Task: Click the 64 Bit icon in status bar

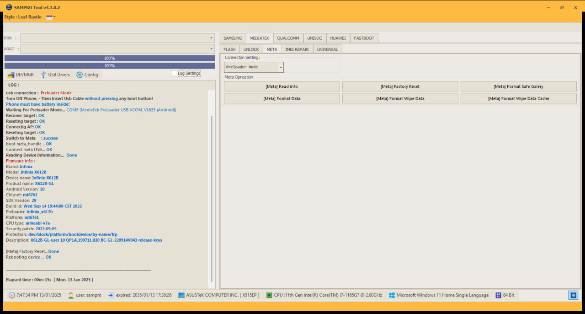Action: [498, 295]
